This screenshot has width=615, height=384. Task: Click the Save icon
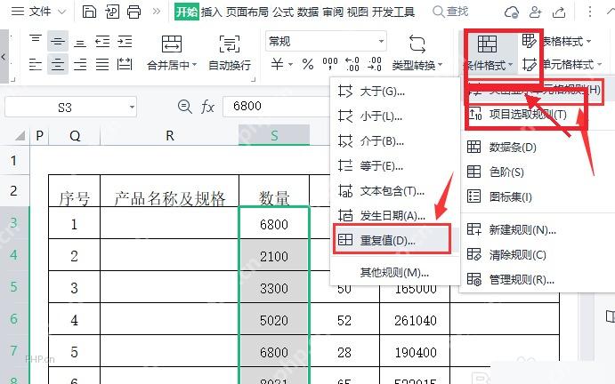coord(89,12)
